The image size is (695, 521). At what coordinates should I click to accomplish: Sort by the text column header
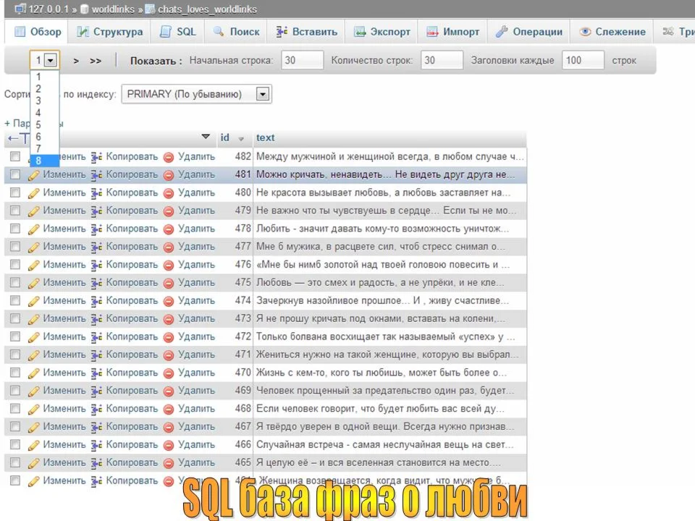pos(266,137)
